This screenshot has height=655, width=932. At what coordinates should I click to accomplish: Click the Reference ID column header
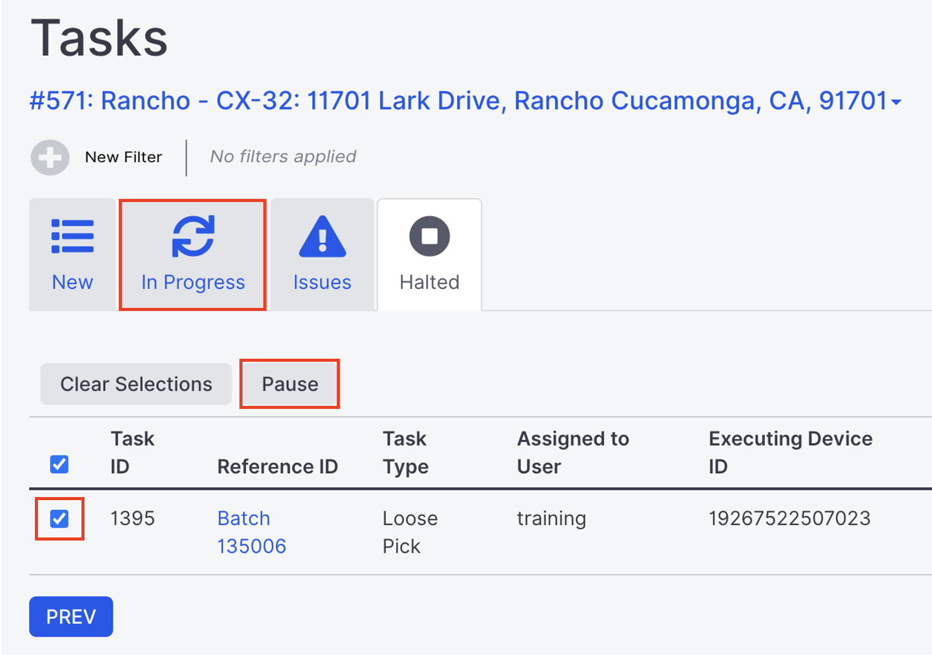(277, 466)
